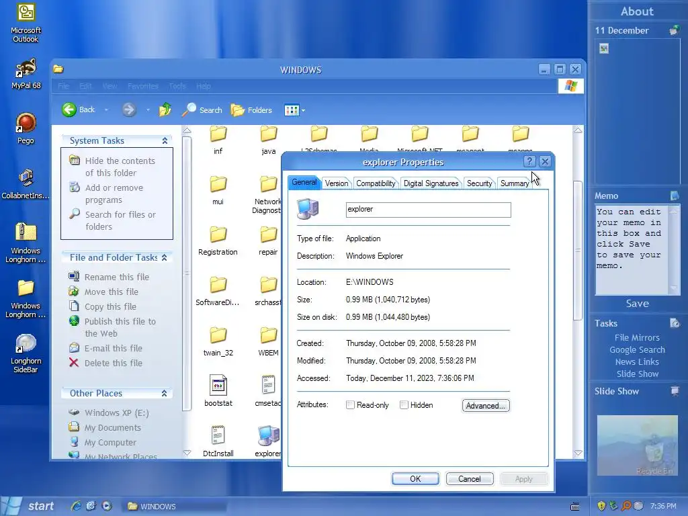Open Advanced attributes button

tap(486, 405)
